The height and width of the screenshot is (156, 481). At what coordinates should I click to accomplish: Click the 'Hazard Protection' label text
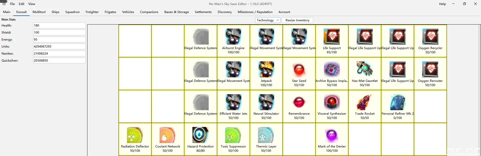click(200, 146)
